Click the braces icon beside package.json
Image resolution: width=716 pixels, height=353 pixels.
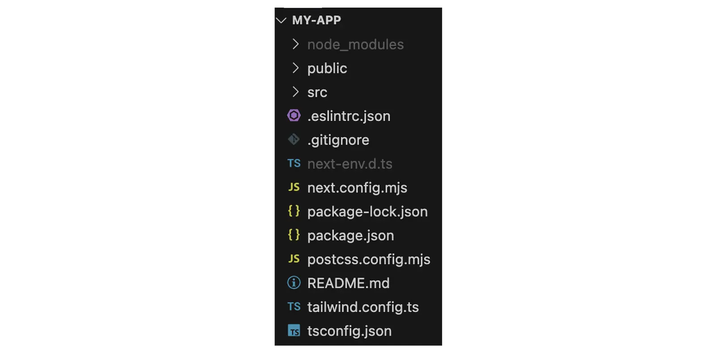point(294,235)
